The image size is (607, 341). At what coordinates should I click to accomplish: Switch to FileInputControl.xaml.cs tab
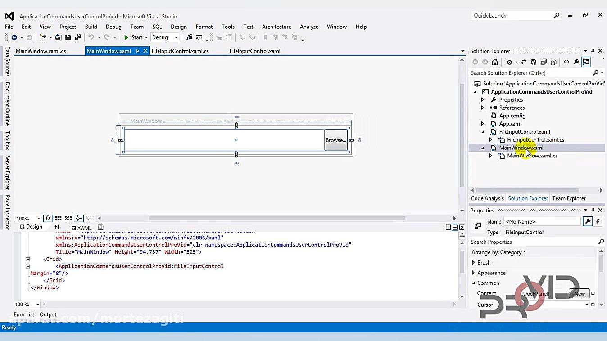(180, 51)
